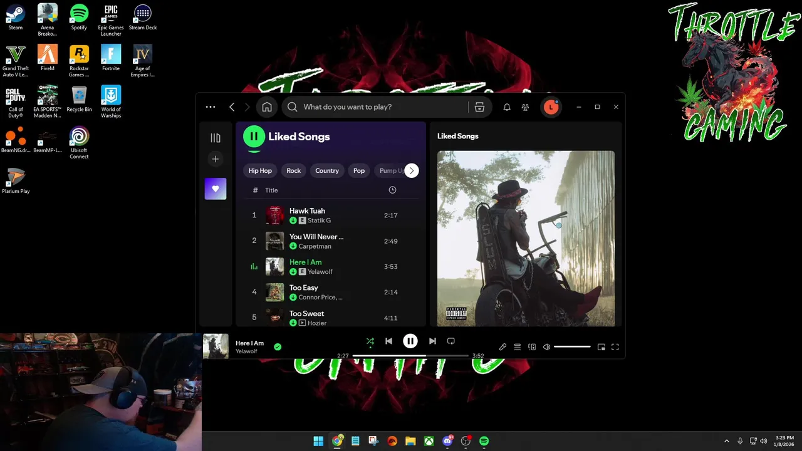Viewport: 802px width, 451px height.
Task: Adjust the volume slider
Action: point(572,347)
